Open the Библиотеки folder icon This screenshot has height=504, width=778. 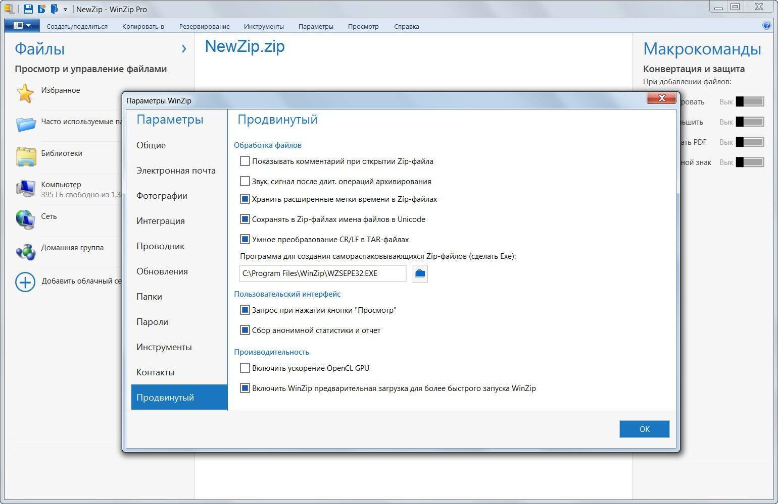pos(26,156)
